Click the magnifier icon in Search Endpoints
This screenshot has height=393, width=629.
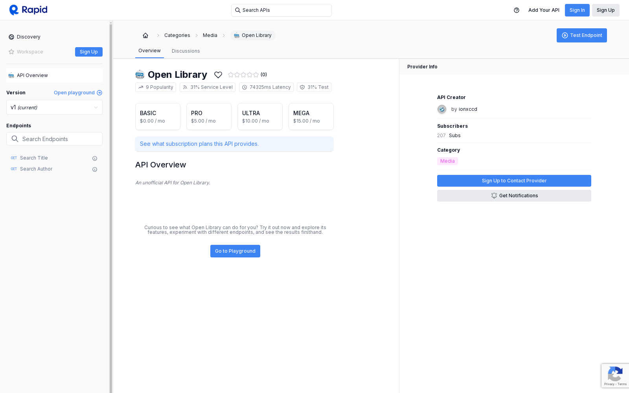point(15,139)
